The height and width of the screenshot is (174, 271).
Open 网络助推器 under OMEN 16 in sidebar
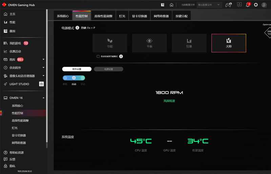[19, 143]
